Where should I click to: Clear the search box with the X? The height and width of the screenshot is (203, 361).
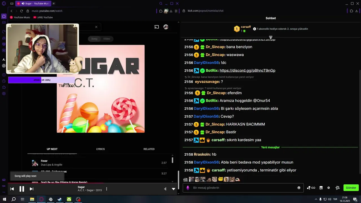[96, 27]
